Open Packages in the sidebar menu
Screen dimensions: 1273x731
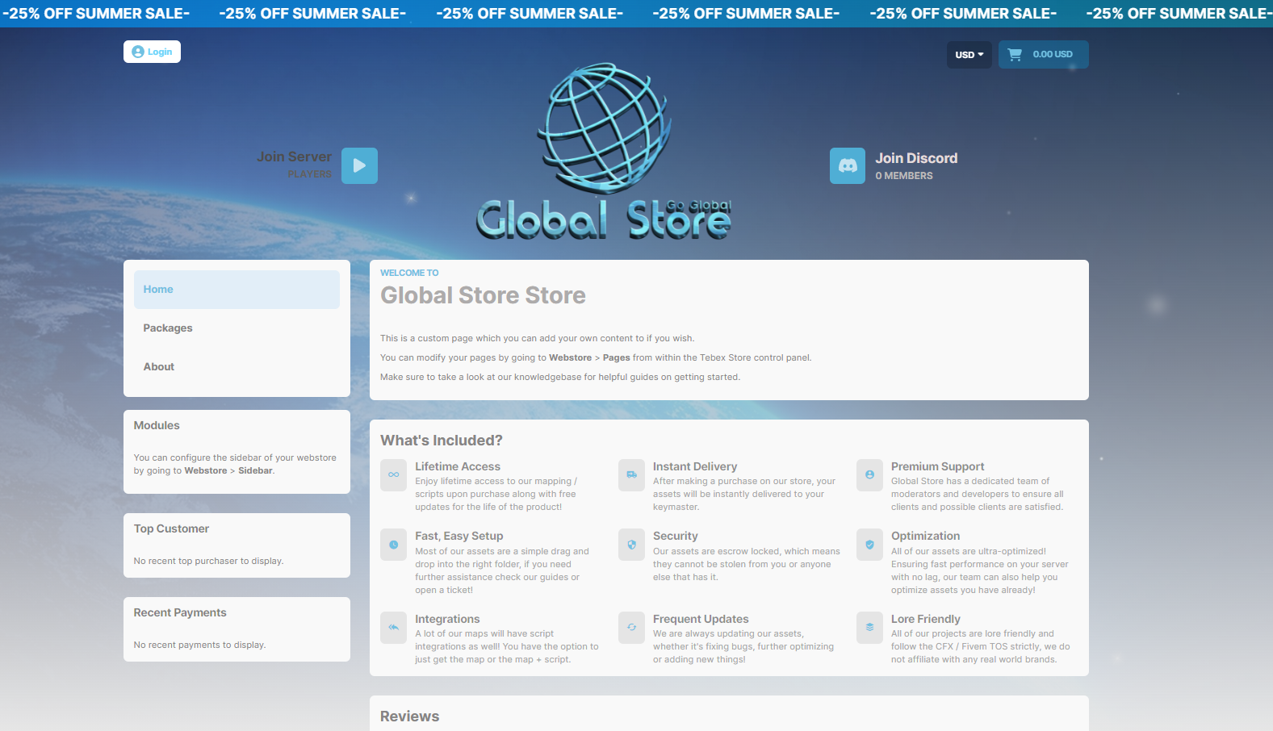(237, 328)
